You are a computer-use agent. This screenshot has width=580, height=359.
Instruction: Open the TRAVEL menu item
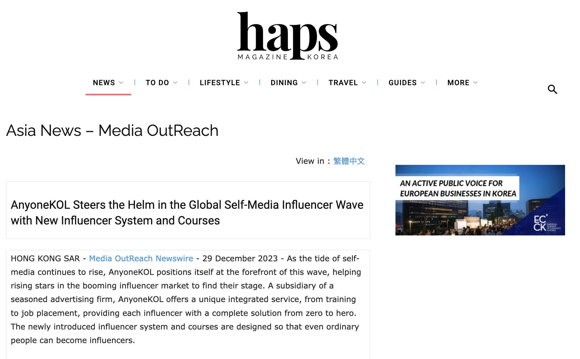pos(343,83)
